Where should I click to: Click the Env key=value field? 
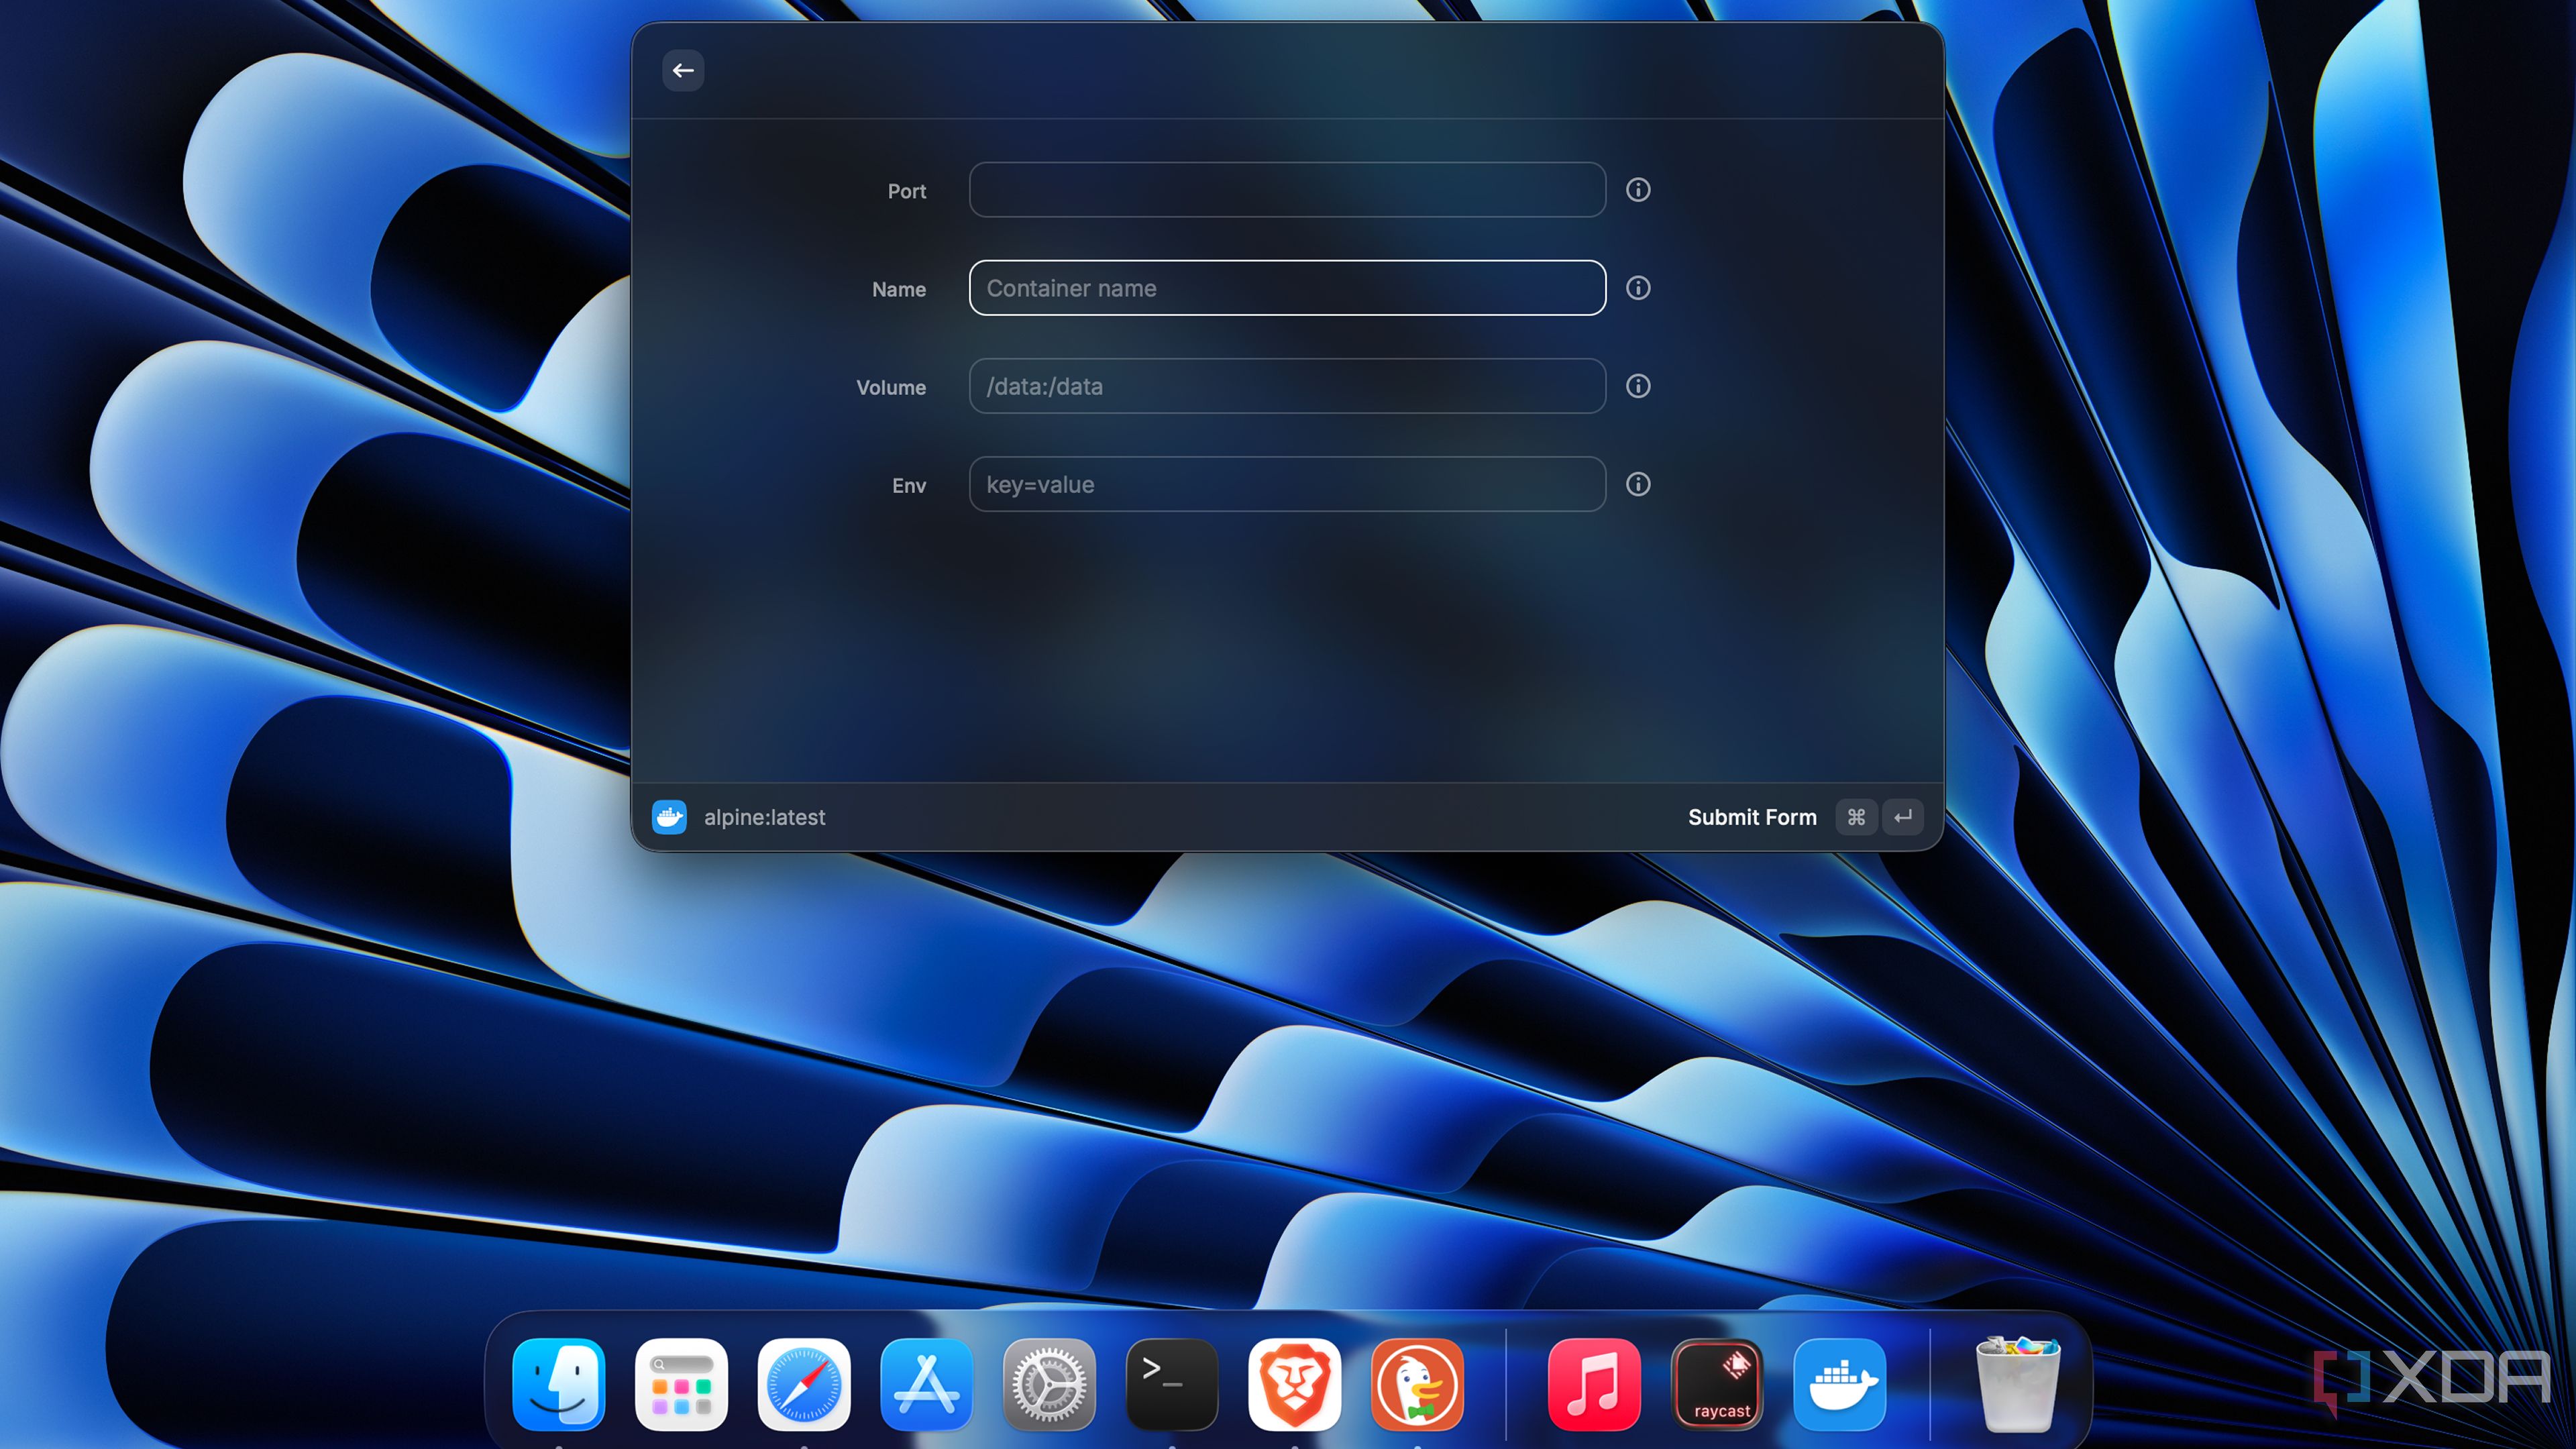(x=1287, y=484)
